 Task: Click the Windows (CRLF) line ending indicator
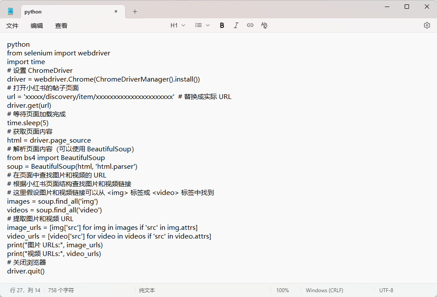coord(325,290)
